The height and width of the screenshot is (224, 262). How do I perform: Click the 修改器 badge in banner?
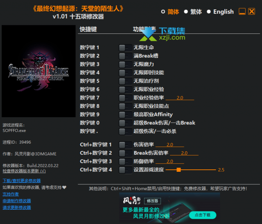click(x=152, y=201)
